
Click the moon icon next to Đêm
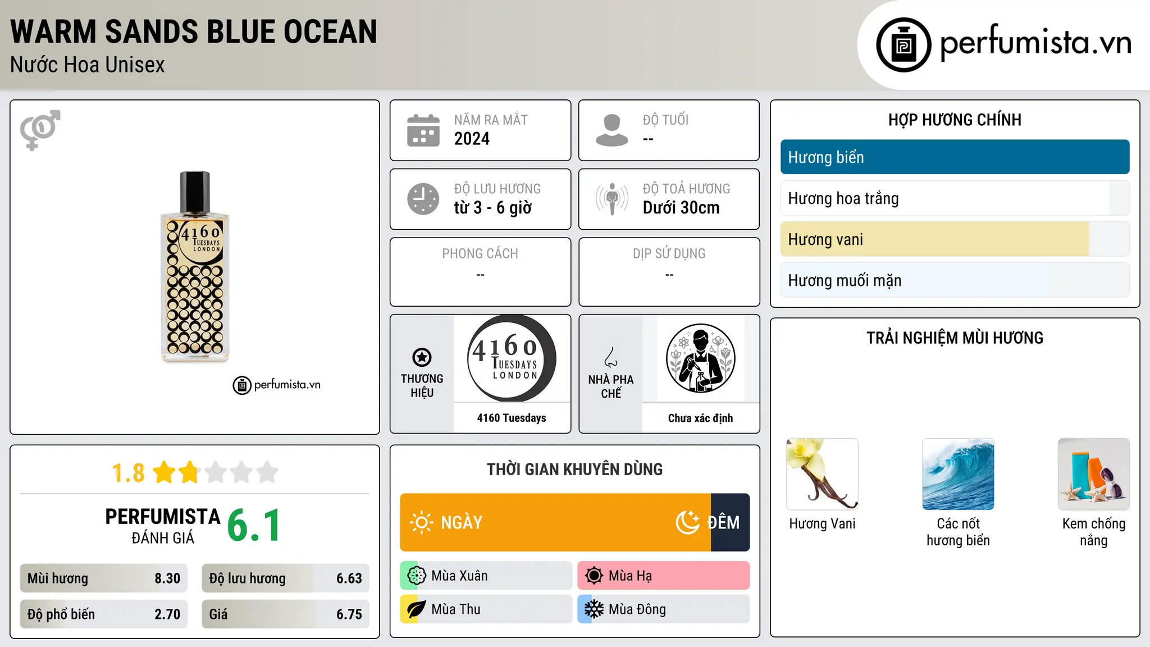[687, 522]
